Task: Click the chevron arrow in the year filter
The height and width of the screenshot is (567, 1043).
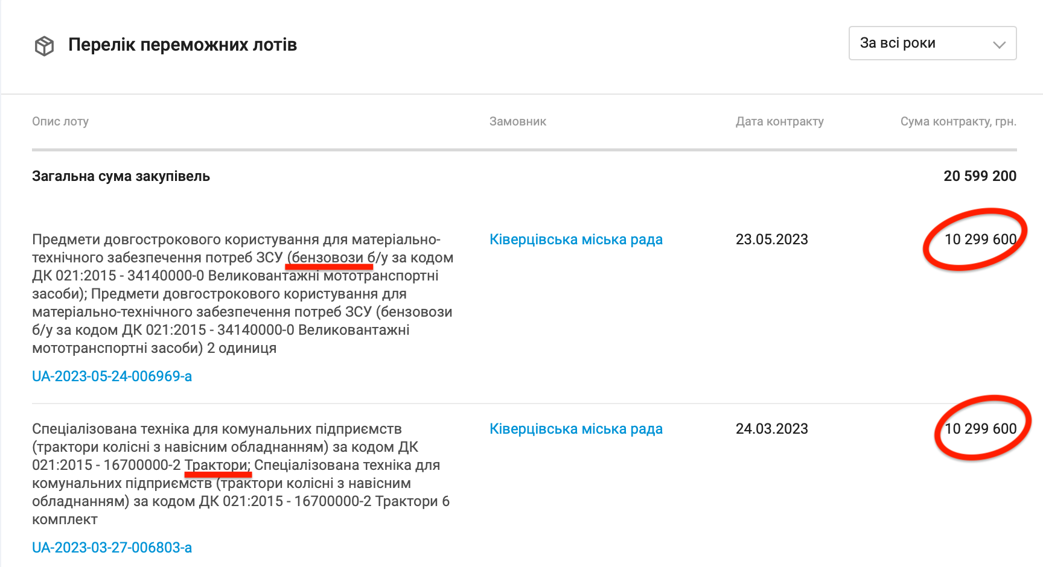Action: click(x=999, y=45)
